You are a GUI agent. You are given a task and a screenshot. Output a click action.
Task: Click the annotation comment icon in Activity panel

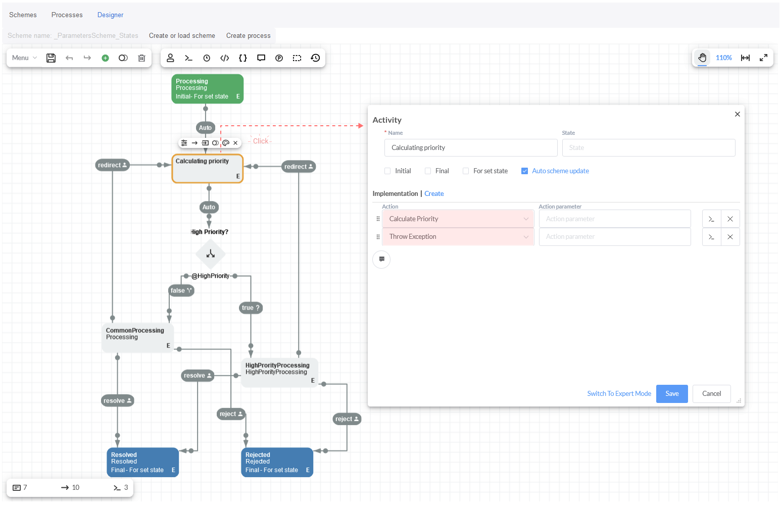pos(381,260)
